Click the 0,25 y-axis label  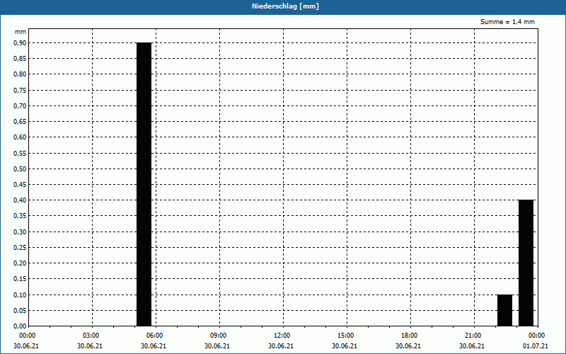tap(20, 247)
